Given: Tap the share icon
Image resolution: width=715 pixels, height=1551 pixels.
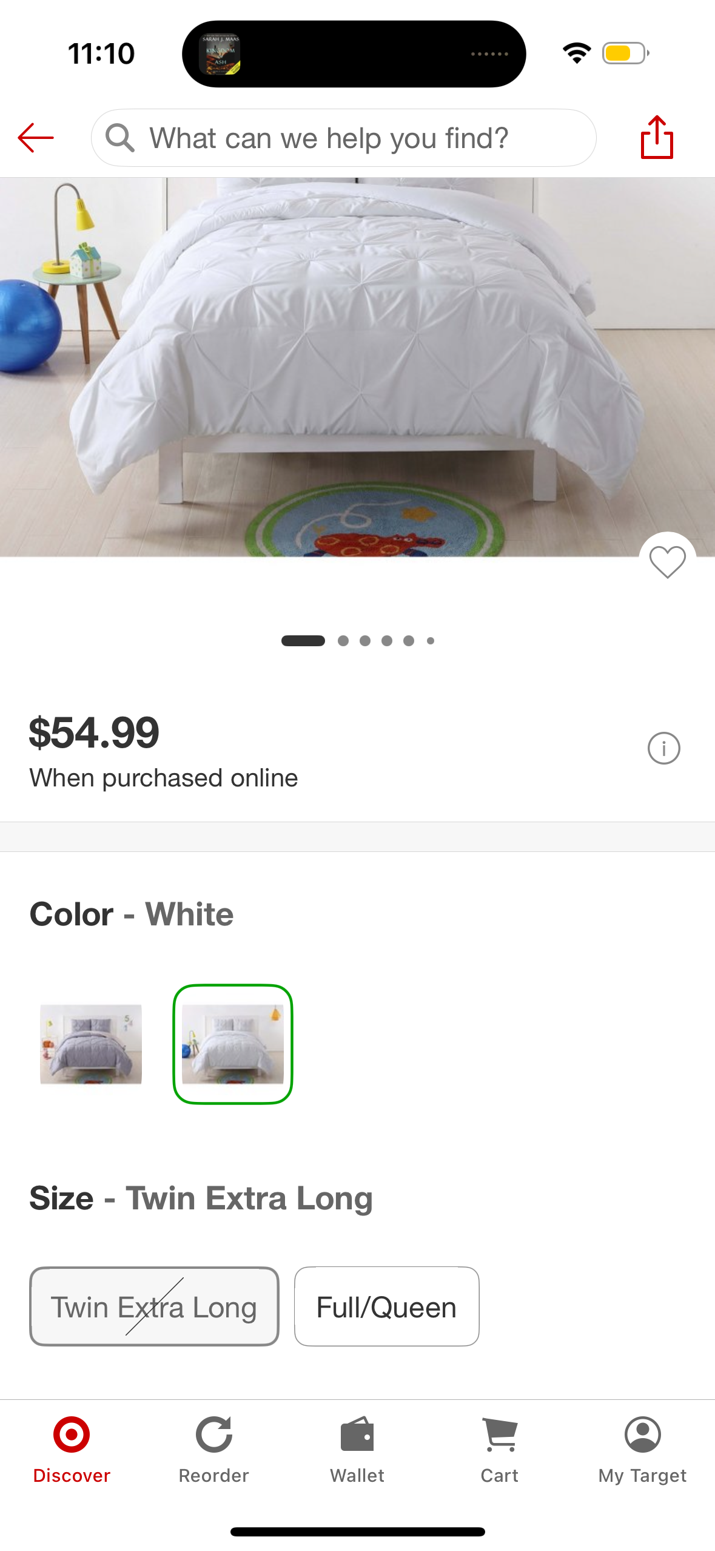Looking at the screenshot, I should 657,138.
